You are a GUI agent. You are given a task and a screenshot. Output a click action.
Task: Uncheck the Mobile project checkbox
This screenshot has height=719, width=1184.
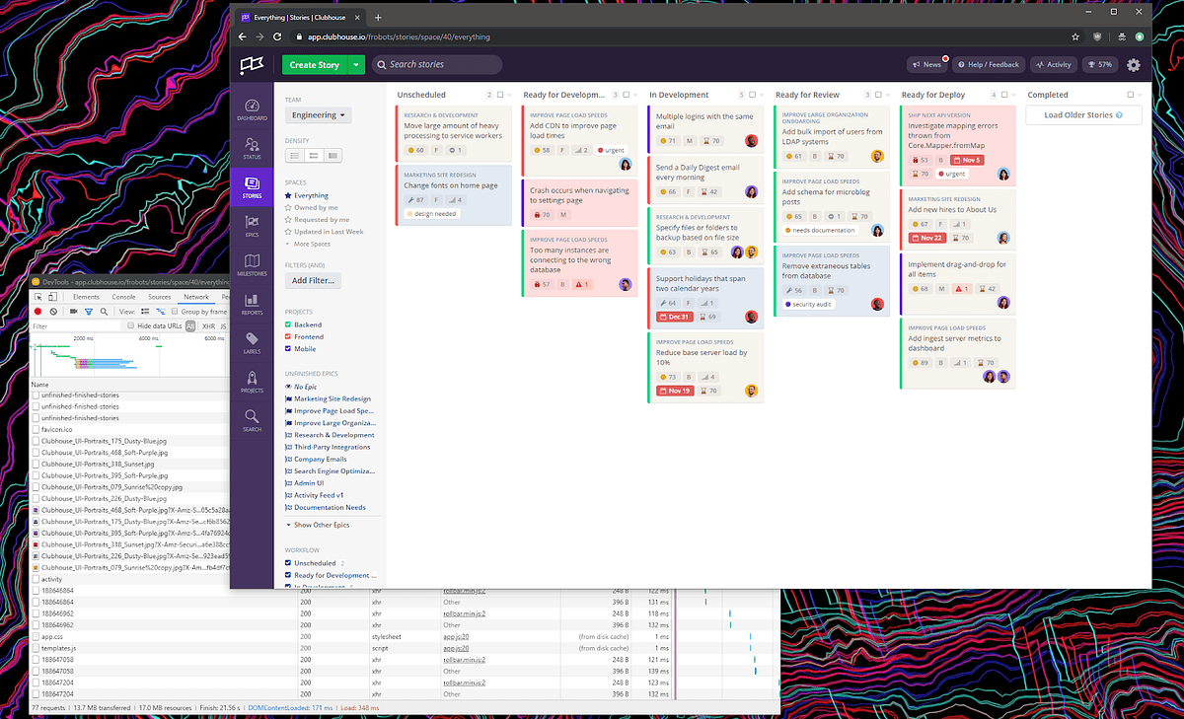click(286, 348)
